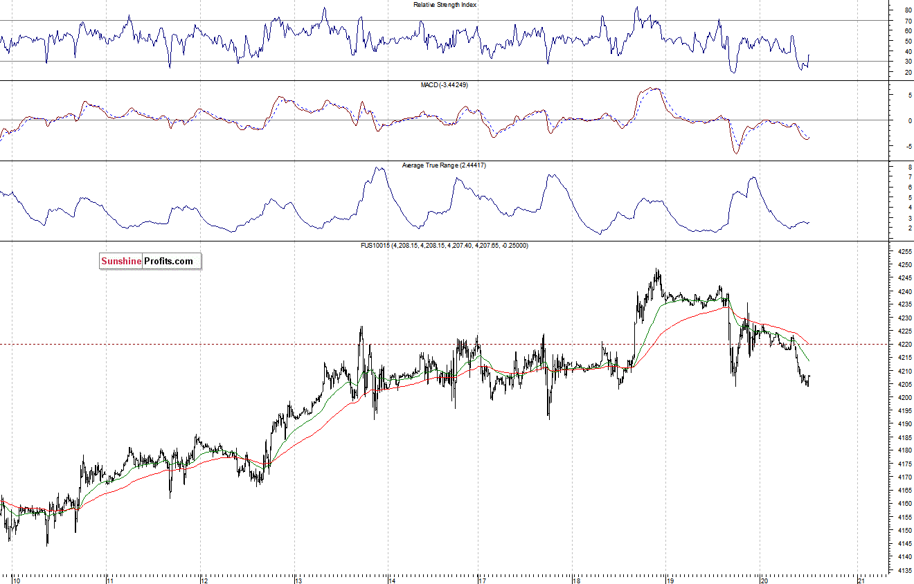
Task: Select the MACD (-3.44249) indicator title
Action: click(444, 84)
